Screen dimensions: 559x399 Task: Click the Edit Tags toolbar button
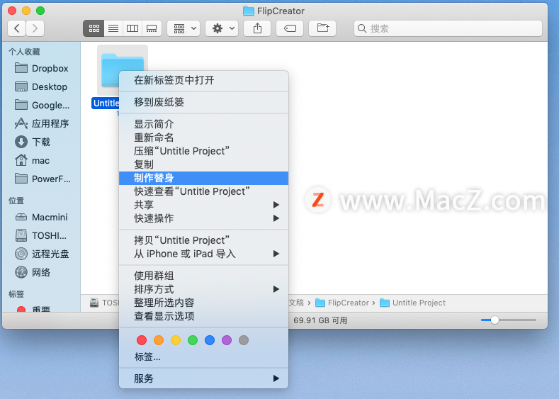pos(290,28)
